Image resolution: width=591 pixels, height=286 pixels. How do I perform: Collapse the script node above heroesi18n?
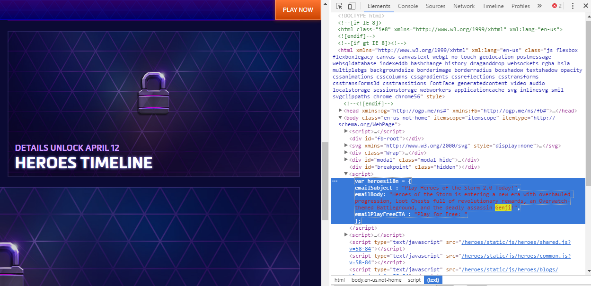346,174
